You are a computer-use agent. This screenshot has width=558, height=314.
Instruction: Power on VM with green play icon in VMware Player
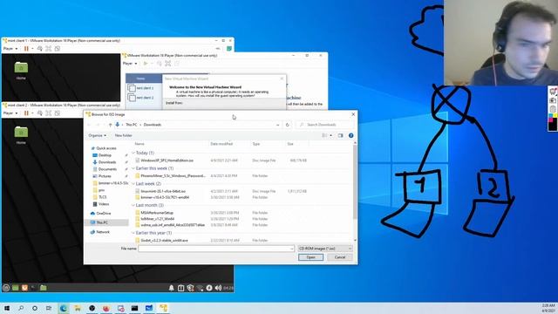[146, 64]
